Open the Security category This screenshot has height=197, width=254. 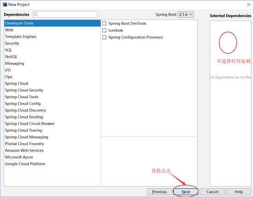(52, 43)
